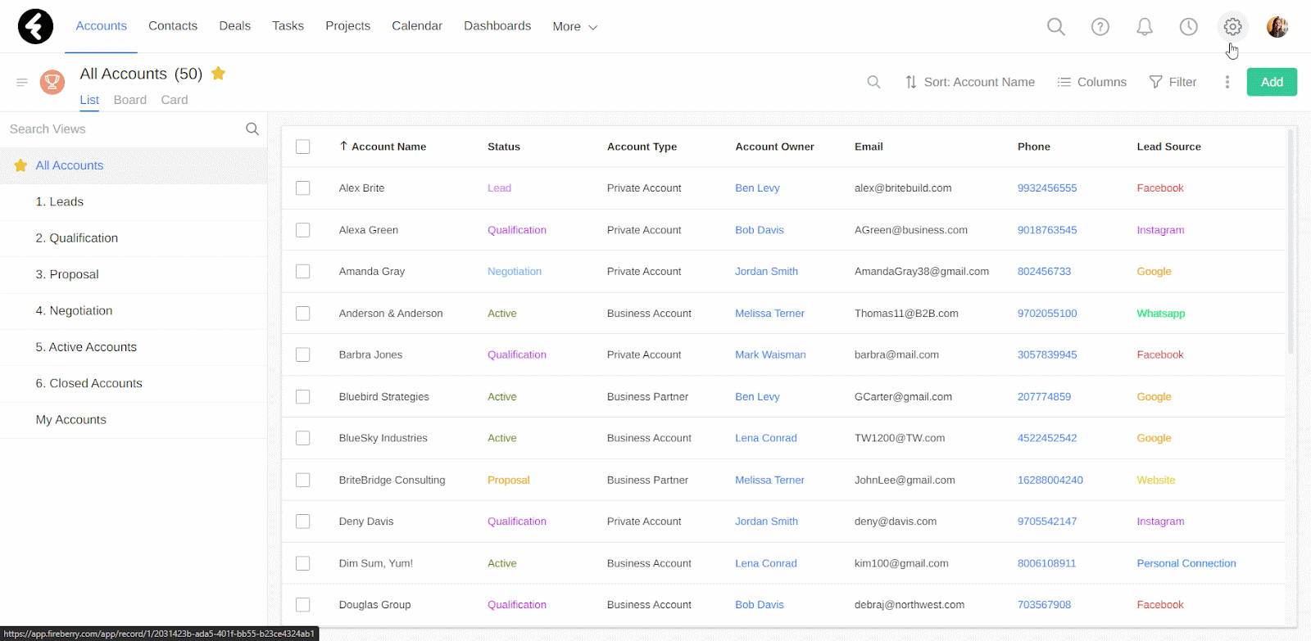Switch to Board view
The height and width of the screenshot is (641, 1311).
(130, 100)
